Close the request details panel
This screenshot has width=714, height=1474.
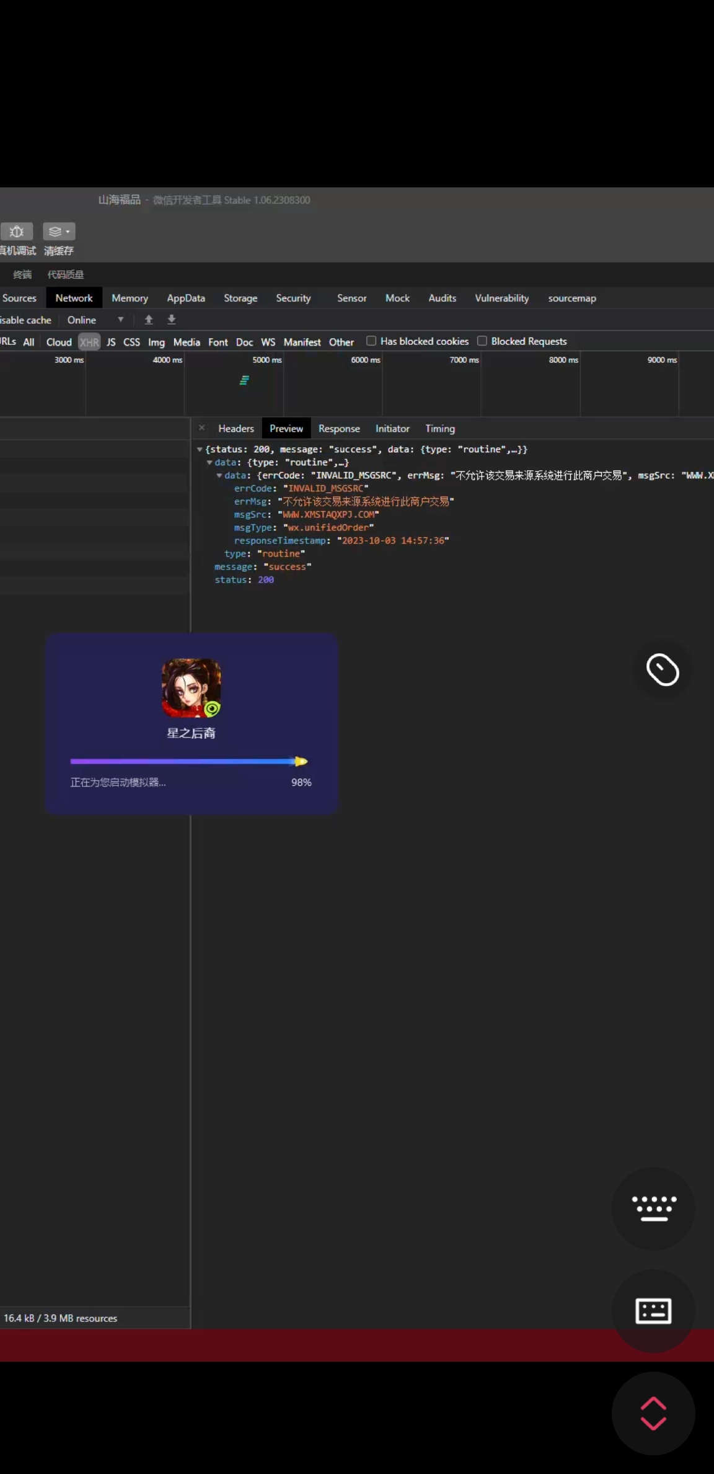click(x=201, y=428)
